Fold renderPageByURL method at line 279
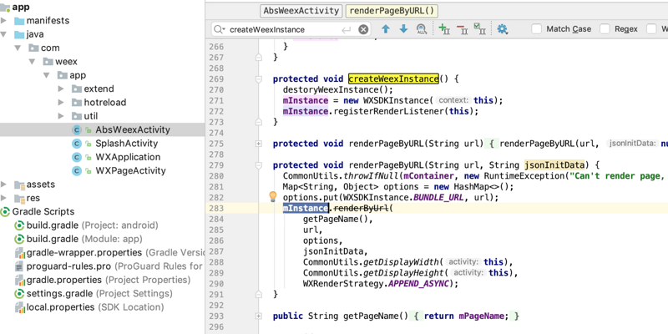 [x=258, y=164]
